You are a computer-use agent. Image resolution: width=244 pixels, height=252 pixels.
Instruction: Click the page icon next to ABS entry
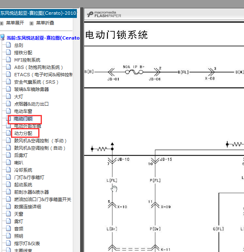point(9,67)
